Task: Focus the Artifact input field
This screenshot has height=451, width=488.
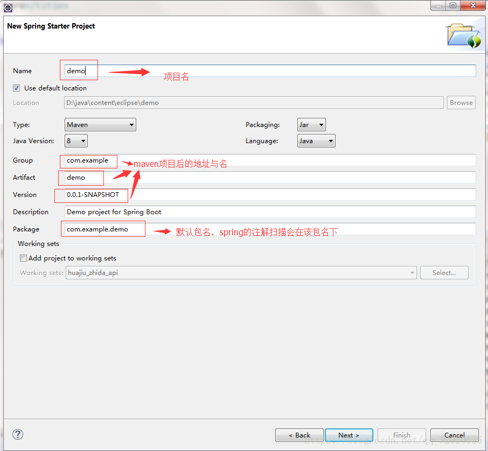Action: [x=270, y=177]
